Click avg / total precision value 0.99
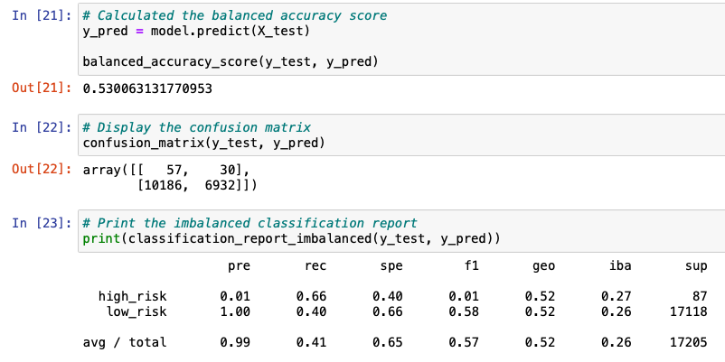The height and width of the screenshot is (362, 725). click(235, 342)
